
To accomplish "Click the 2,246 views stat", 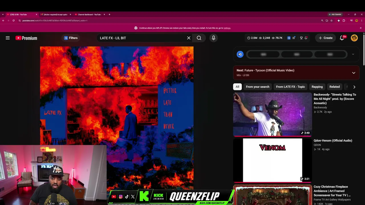I will point(264,38).
